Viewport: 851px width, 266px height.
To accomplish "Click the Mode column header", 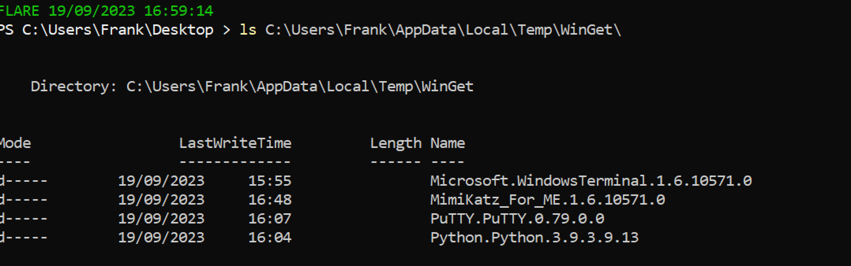I will (15, 143).
